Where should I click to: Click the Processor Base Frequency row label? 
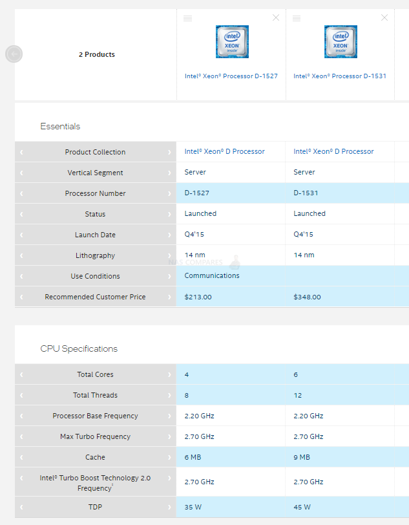pyautogui.click(x=95, y=416)
